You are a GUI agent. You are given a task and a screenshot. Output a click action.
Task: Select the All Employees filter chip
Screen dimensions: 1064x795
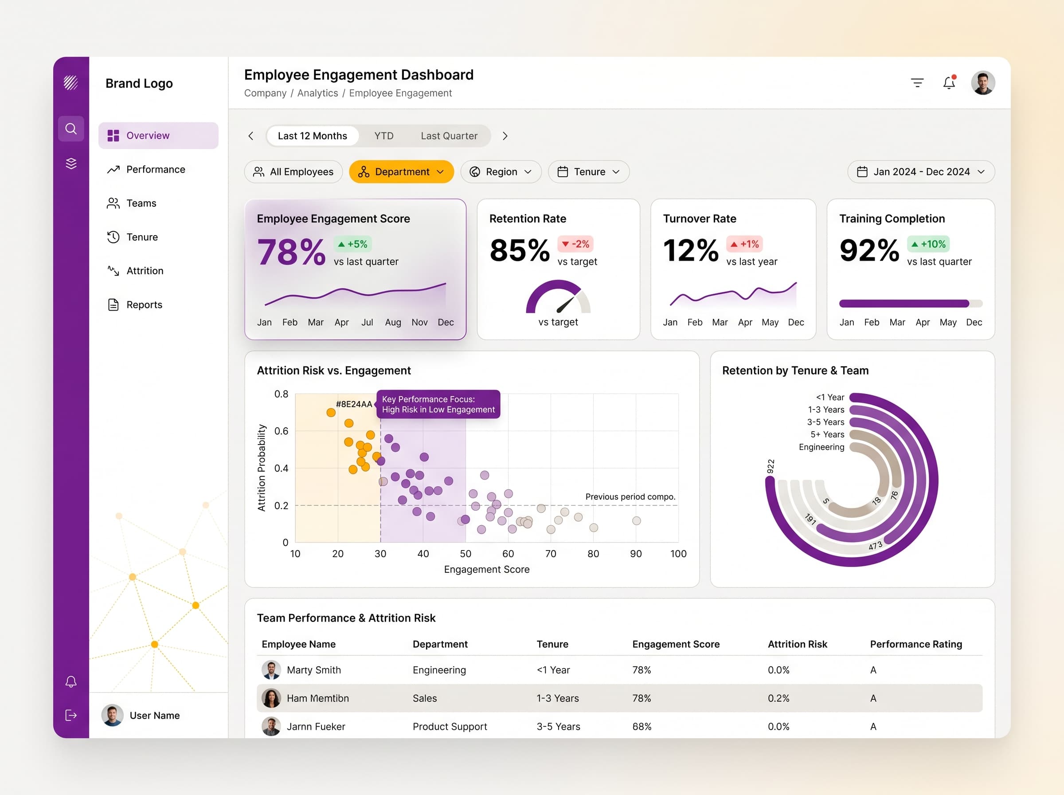click(293, 172)
